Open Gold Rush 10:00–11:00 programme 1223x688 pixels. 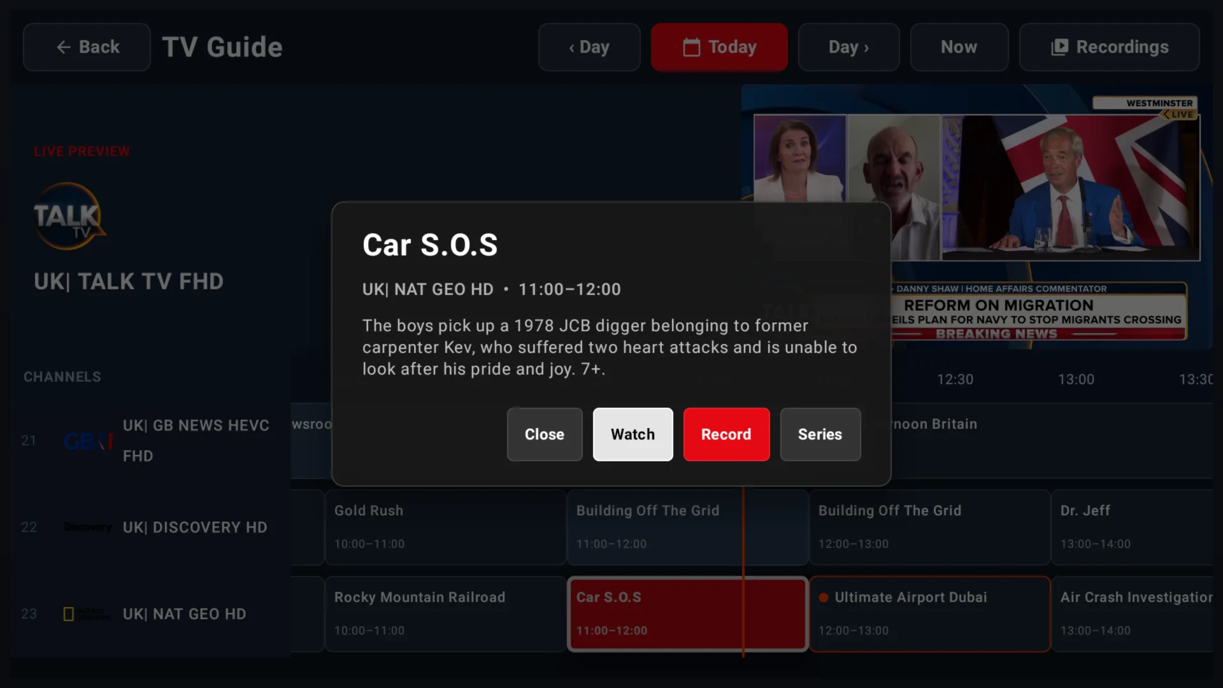(446, 527)
